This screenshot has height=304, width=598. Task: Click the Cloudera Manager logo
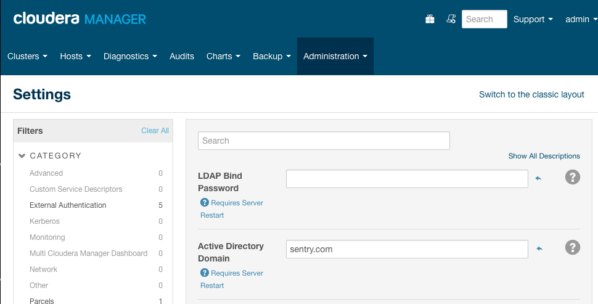(x=80, y=18)
